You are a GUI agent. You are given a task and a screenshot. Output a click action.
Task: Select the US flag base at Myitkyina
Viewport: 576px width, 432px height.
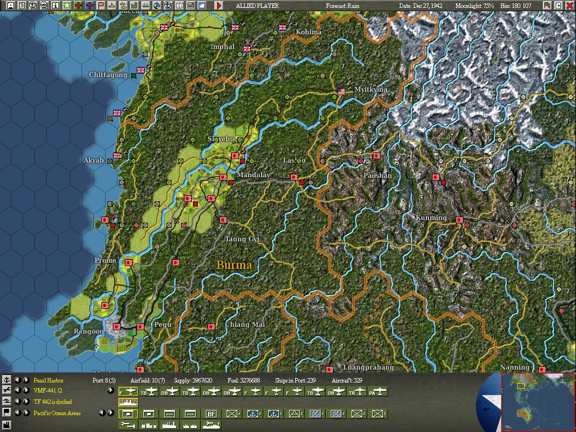[x=341, y=92]
